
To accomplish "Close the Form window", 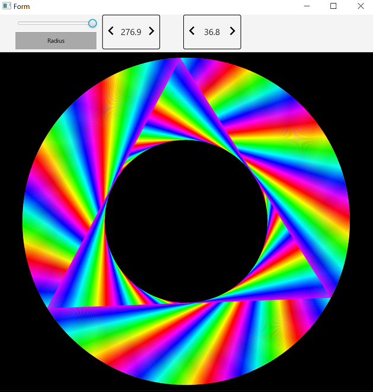I will click(x=361, y=6).
